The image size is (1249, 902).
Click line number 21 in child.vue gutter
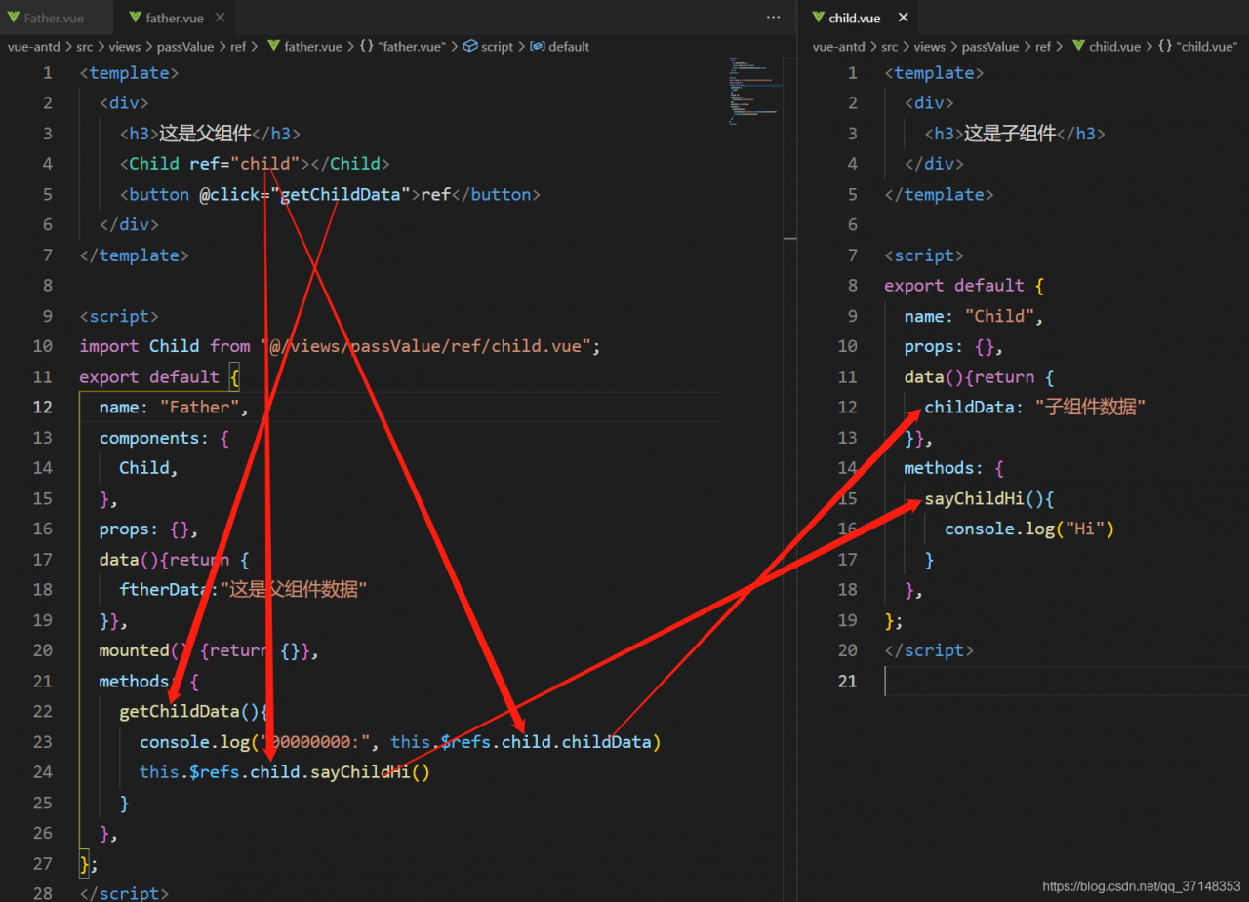847,681
